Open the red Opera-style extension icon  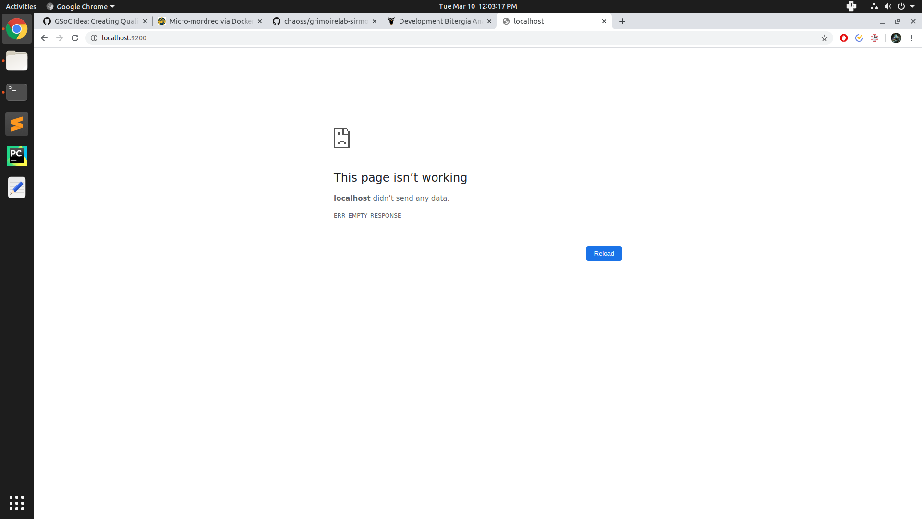(x=844, y=38)
